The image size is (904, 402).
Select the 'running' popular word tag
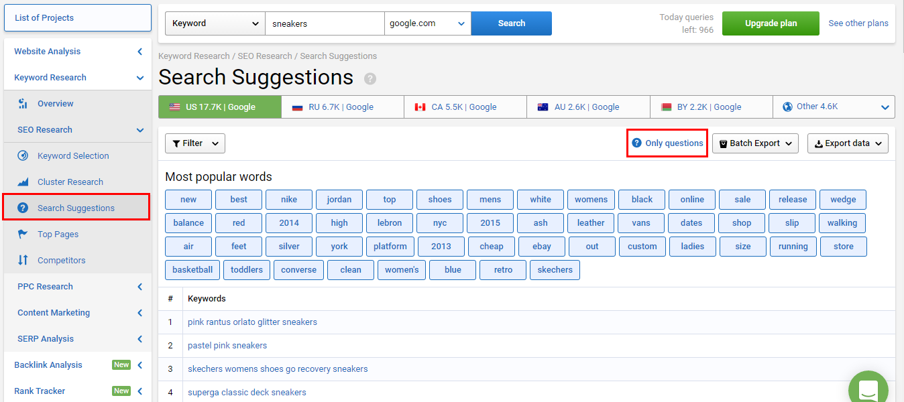(793, 247)
